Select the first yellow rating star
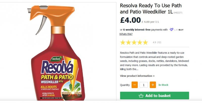202x103 pixels. (123, 43)
